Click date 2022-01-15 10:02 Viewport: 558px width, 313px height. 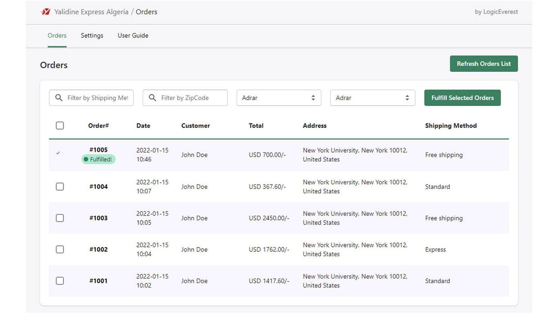[x=152, y=281]
